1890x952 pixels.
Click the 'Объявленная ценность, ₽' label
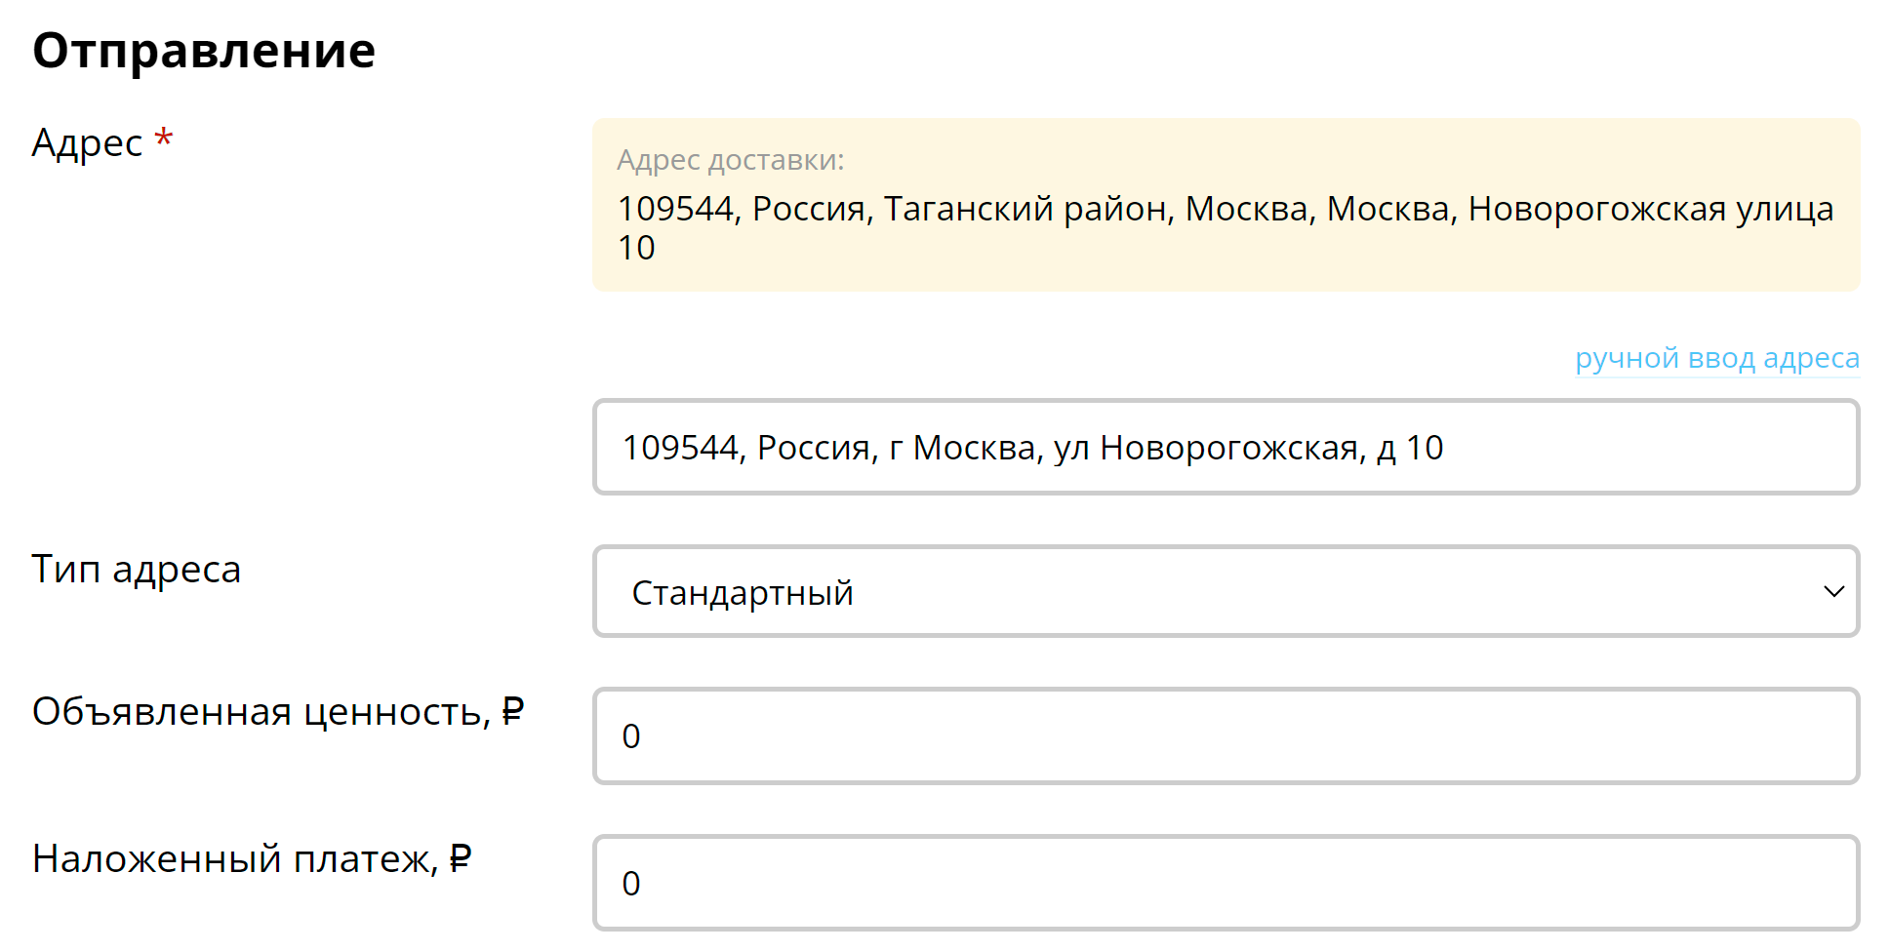click(277, 712)
